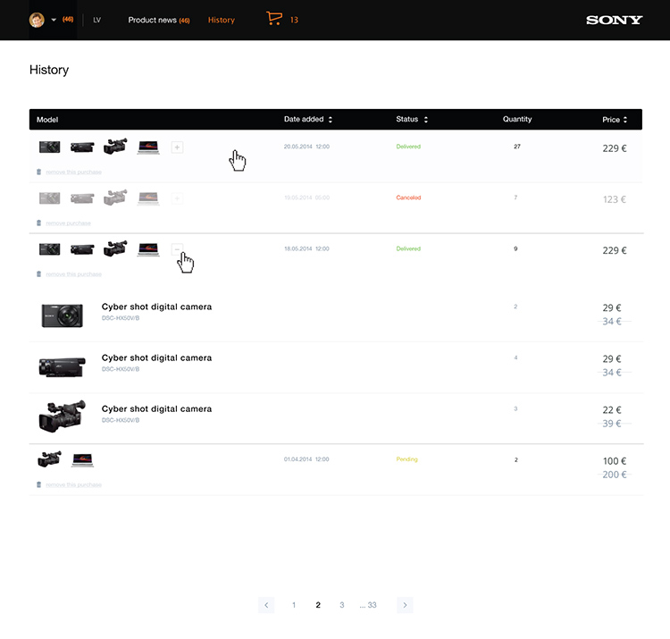Switch language via LV selector
The width and height of the screenshot is (670, 639).
pyautogui.click(x=97, y=20)
